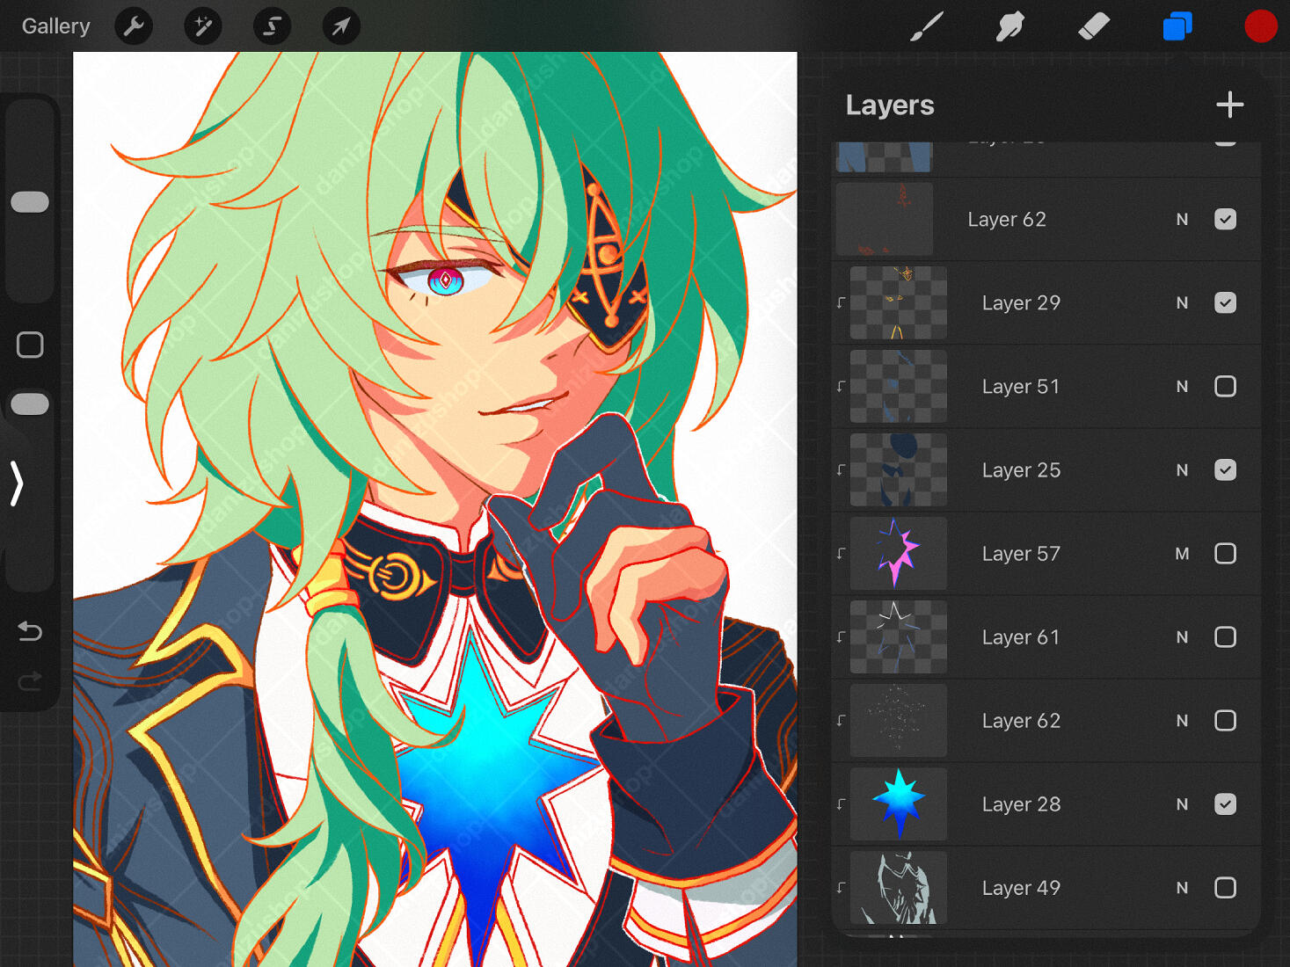Tap the Undo arrow in the sidebar
This screenshot has height=967, width=1290.
tap(30, 630)
